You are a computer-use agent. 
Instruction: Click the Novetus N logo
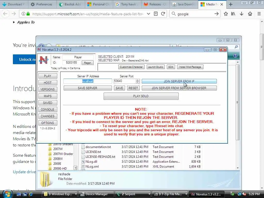(44, 60)
